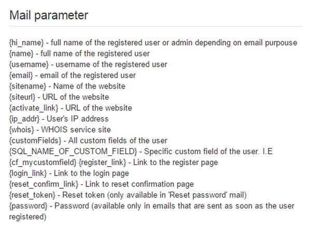The width and height of the screenshot is (311, 249).
Task: Click the {siteurl} parameter
Action: tap(22, 97)
